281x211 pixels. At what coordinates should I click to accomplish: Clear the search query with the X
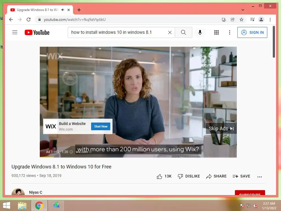(x=170, y=32)
